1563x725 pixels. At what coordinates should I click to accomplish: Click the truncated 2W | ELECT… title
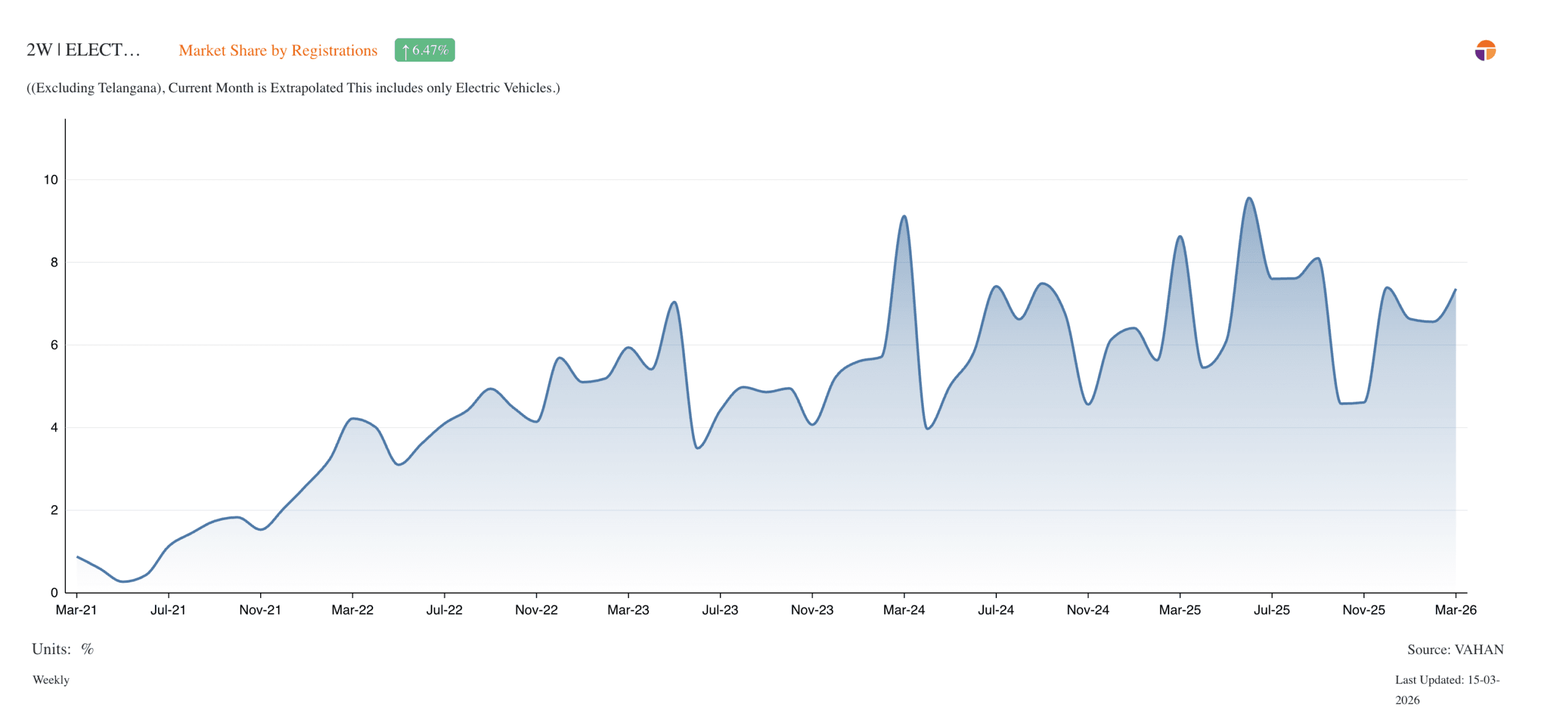click(x=83, y=50)
